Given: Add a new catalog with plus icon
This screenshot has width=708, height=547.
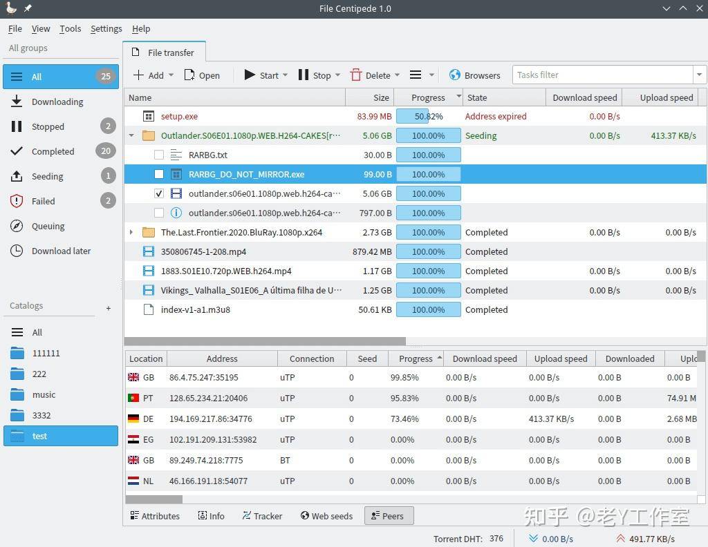Looking at the screenshot, I should point(109,309).
